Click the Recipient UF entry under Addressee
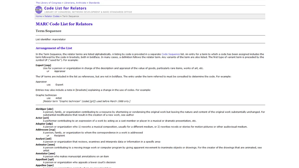Image resolution: width=299 pixels, height=168 pixels. click(x=60, y=136)
